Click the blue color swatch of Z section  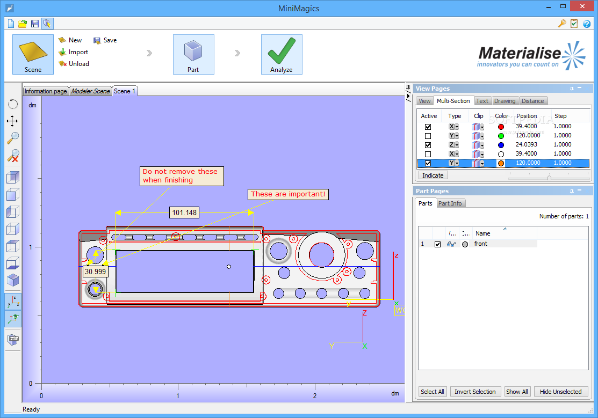(x=501, y=145)
